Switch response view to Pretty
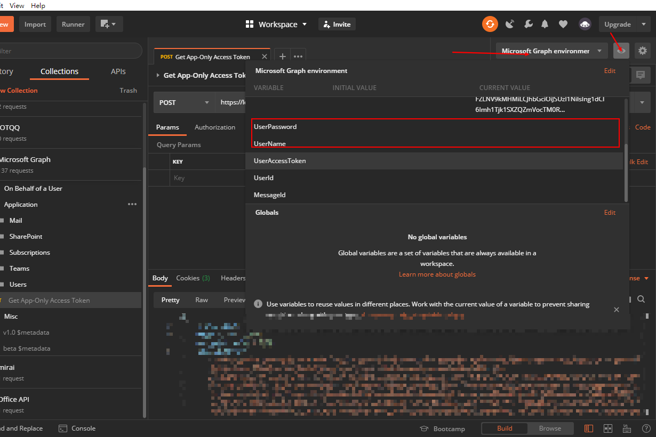The height and width of the screenshot is (437, 656). 171,300
